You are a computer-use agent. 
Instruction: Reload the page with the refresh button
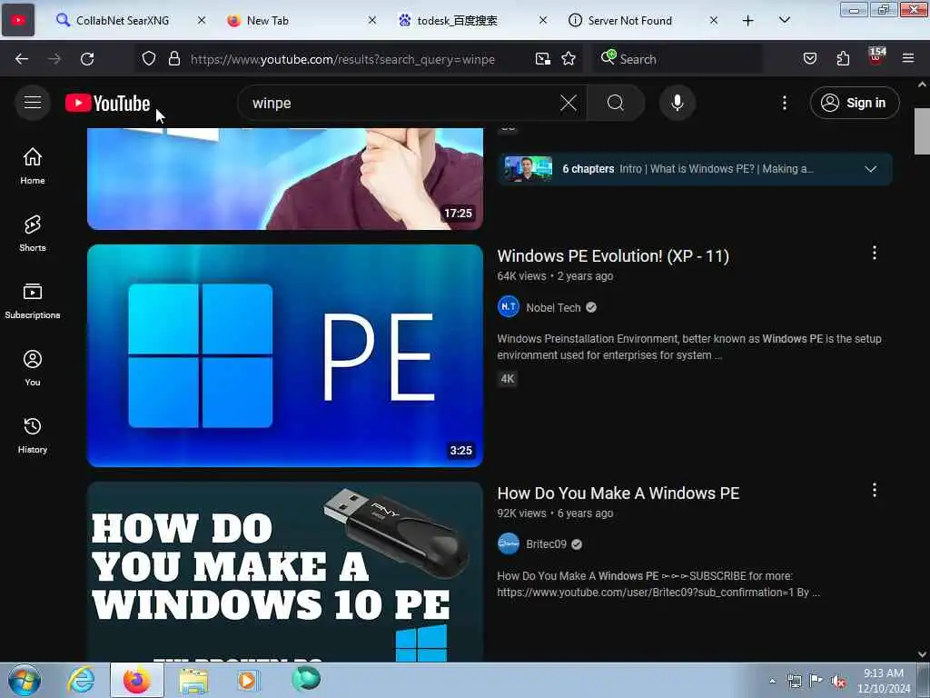87,59
